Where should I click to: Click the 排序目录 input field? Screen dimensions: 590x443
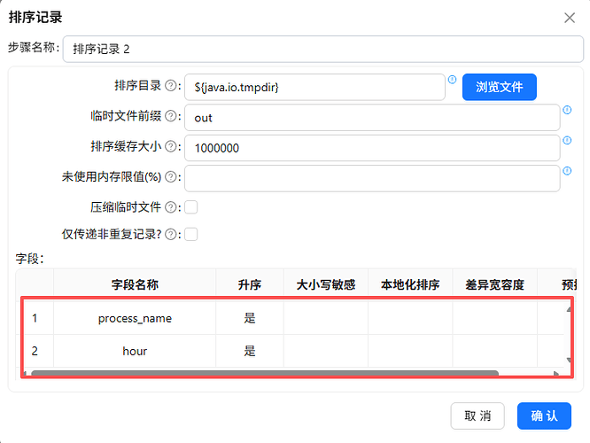click(314, 88)
